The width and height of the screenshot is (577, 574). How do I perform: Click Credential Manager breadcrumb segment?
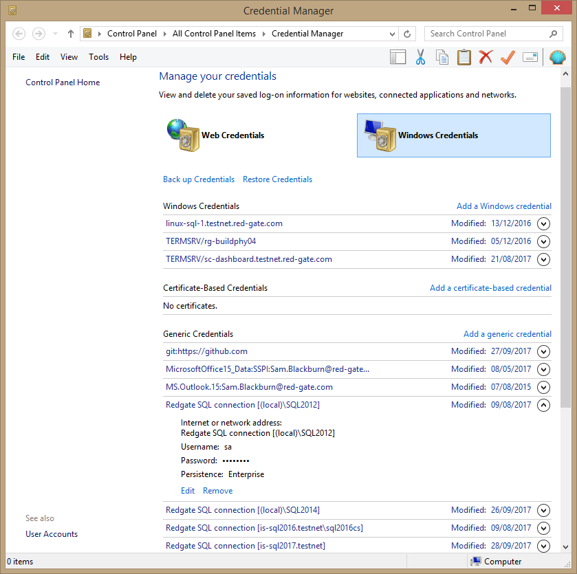click(307, 34)
